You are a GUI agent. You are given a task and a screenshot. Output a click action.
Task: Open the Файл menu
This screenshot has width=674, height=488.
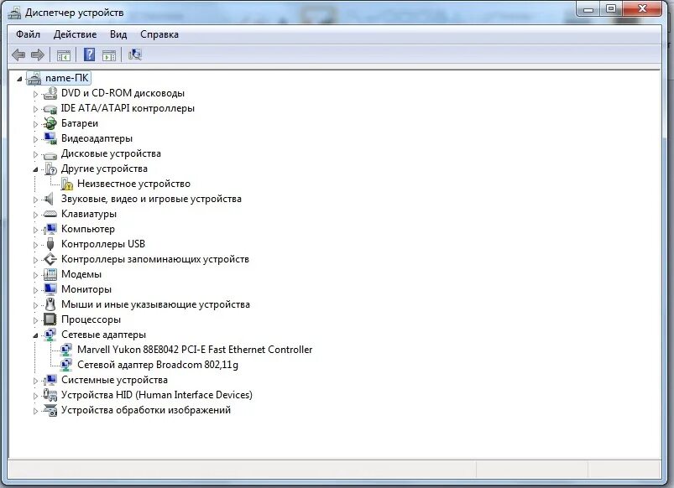click(28, 34)
